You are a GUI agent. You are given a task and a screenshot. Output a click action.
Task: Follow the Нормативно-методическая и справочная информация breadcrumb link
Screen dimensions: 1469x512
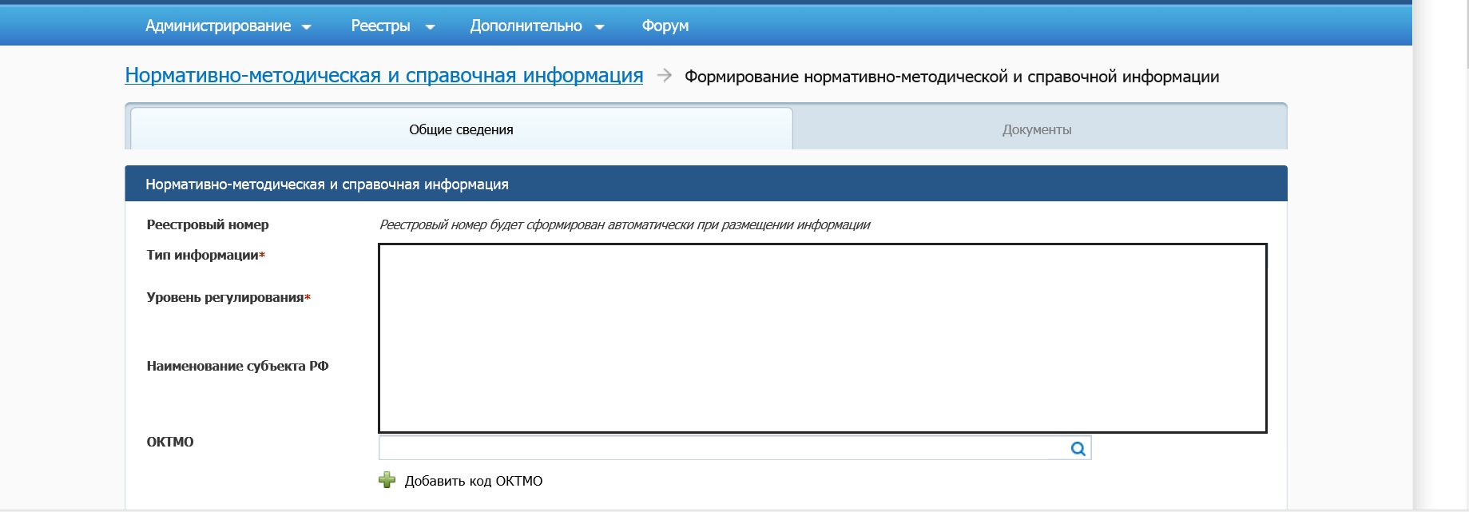(x=383, y=75)
